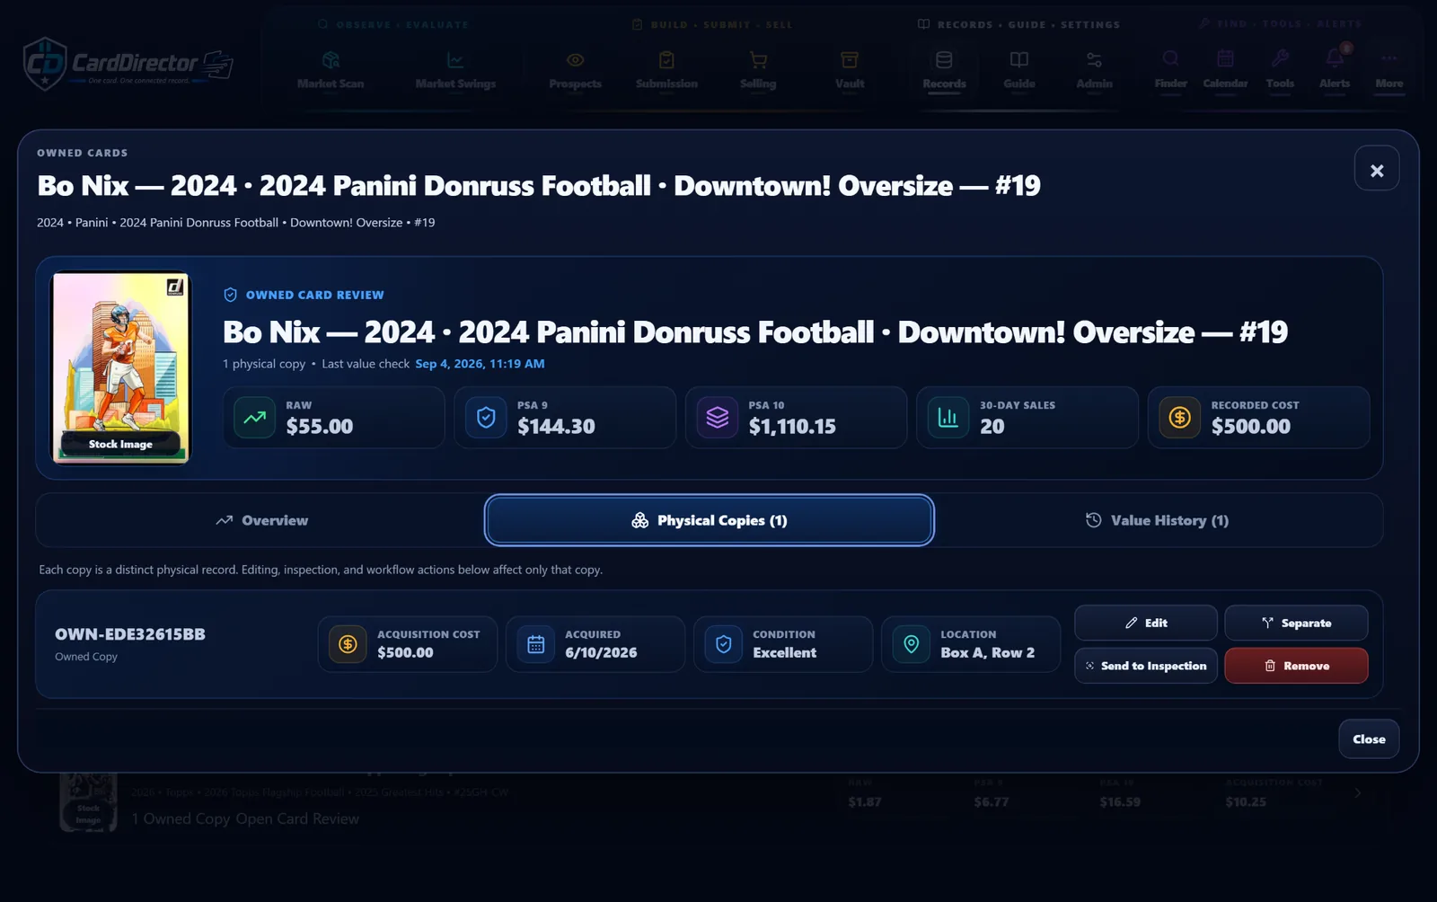Click the PSA 10 value $1,110.15
The image size is (1437, 902).
coord(792,427)
